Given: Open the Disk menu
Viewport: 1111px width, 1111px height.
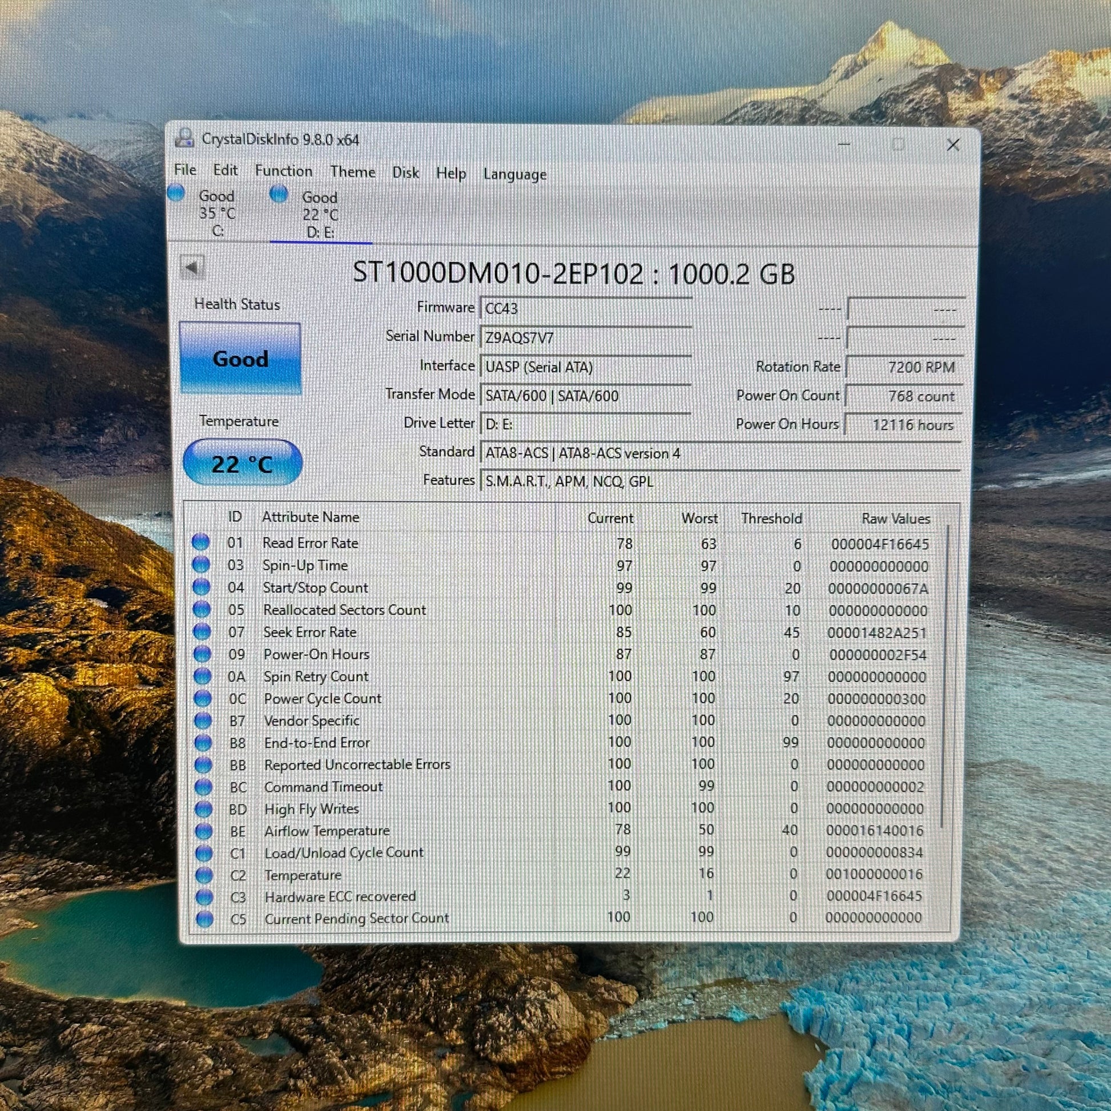Looking at the screenshot, I should [x=405, y=172].
